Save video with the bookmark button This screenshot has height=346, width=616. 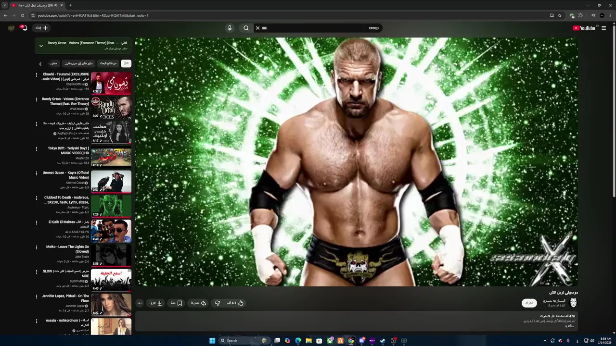coord(177,303)
